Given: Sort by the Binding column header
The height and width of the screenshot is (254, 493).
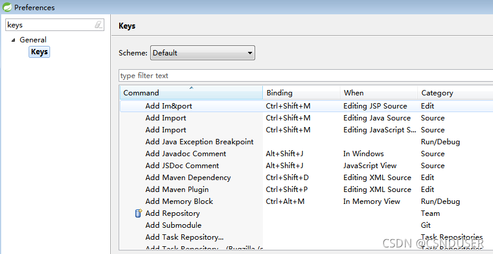Looking at the screenshot, I should (x=301, y=93).
